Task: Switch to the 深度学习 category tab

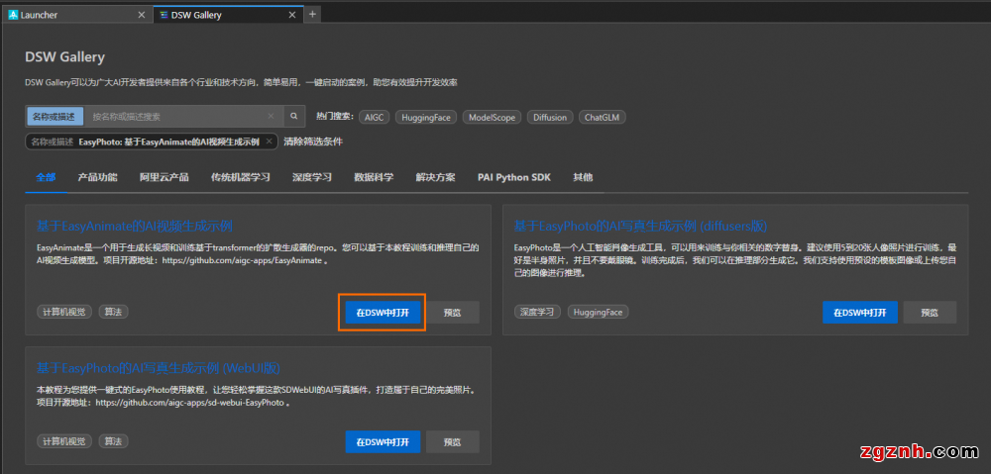Action: tap(312, 177)
